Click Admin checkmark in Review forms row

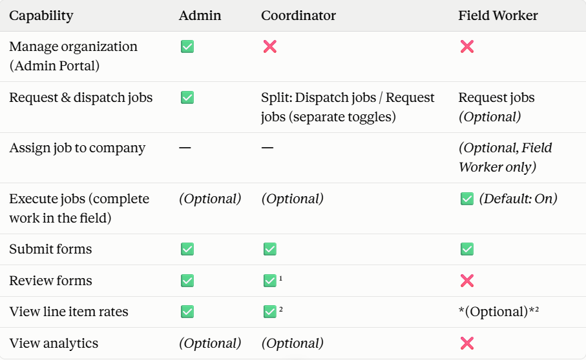(x=187, y=281)
